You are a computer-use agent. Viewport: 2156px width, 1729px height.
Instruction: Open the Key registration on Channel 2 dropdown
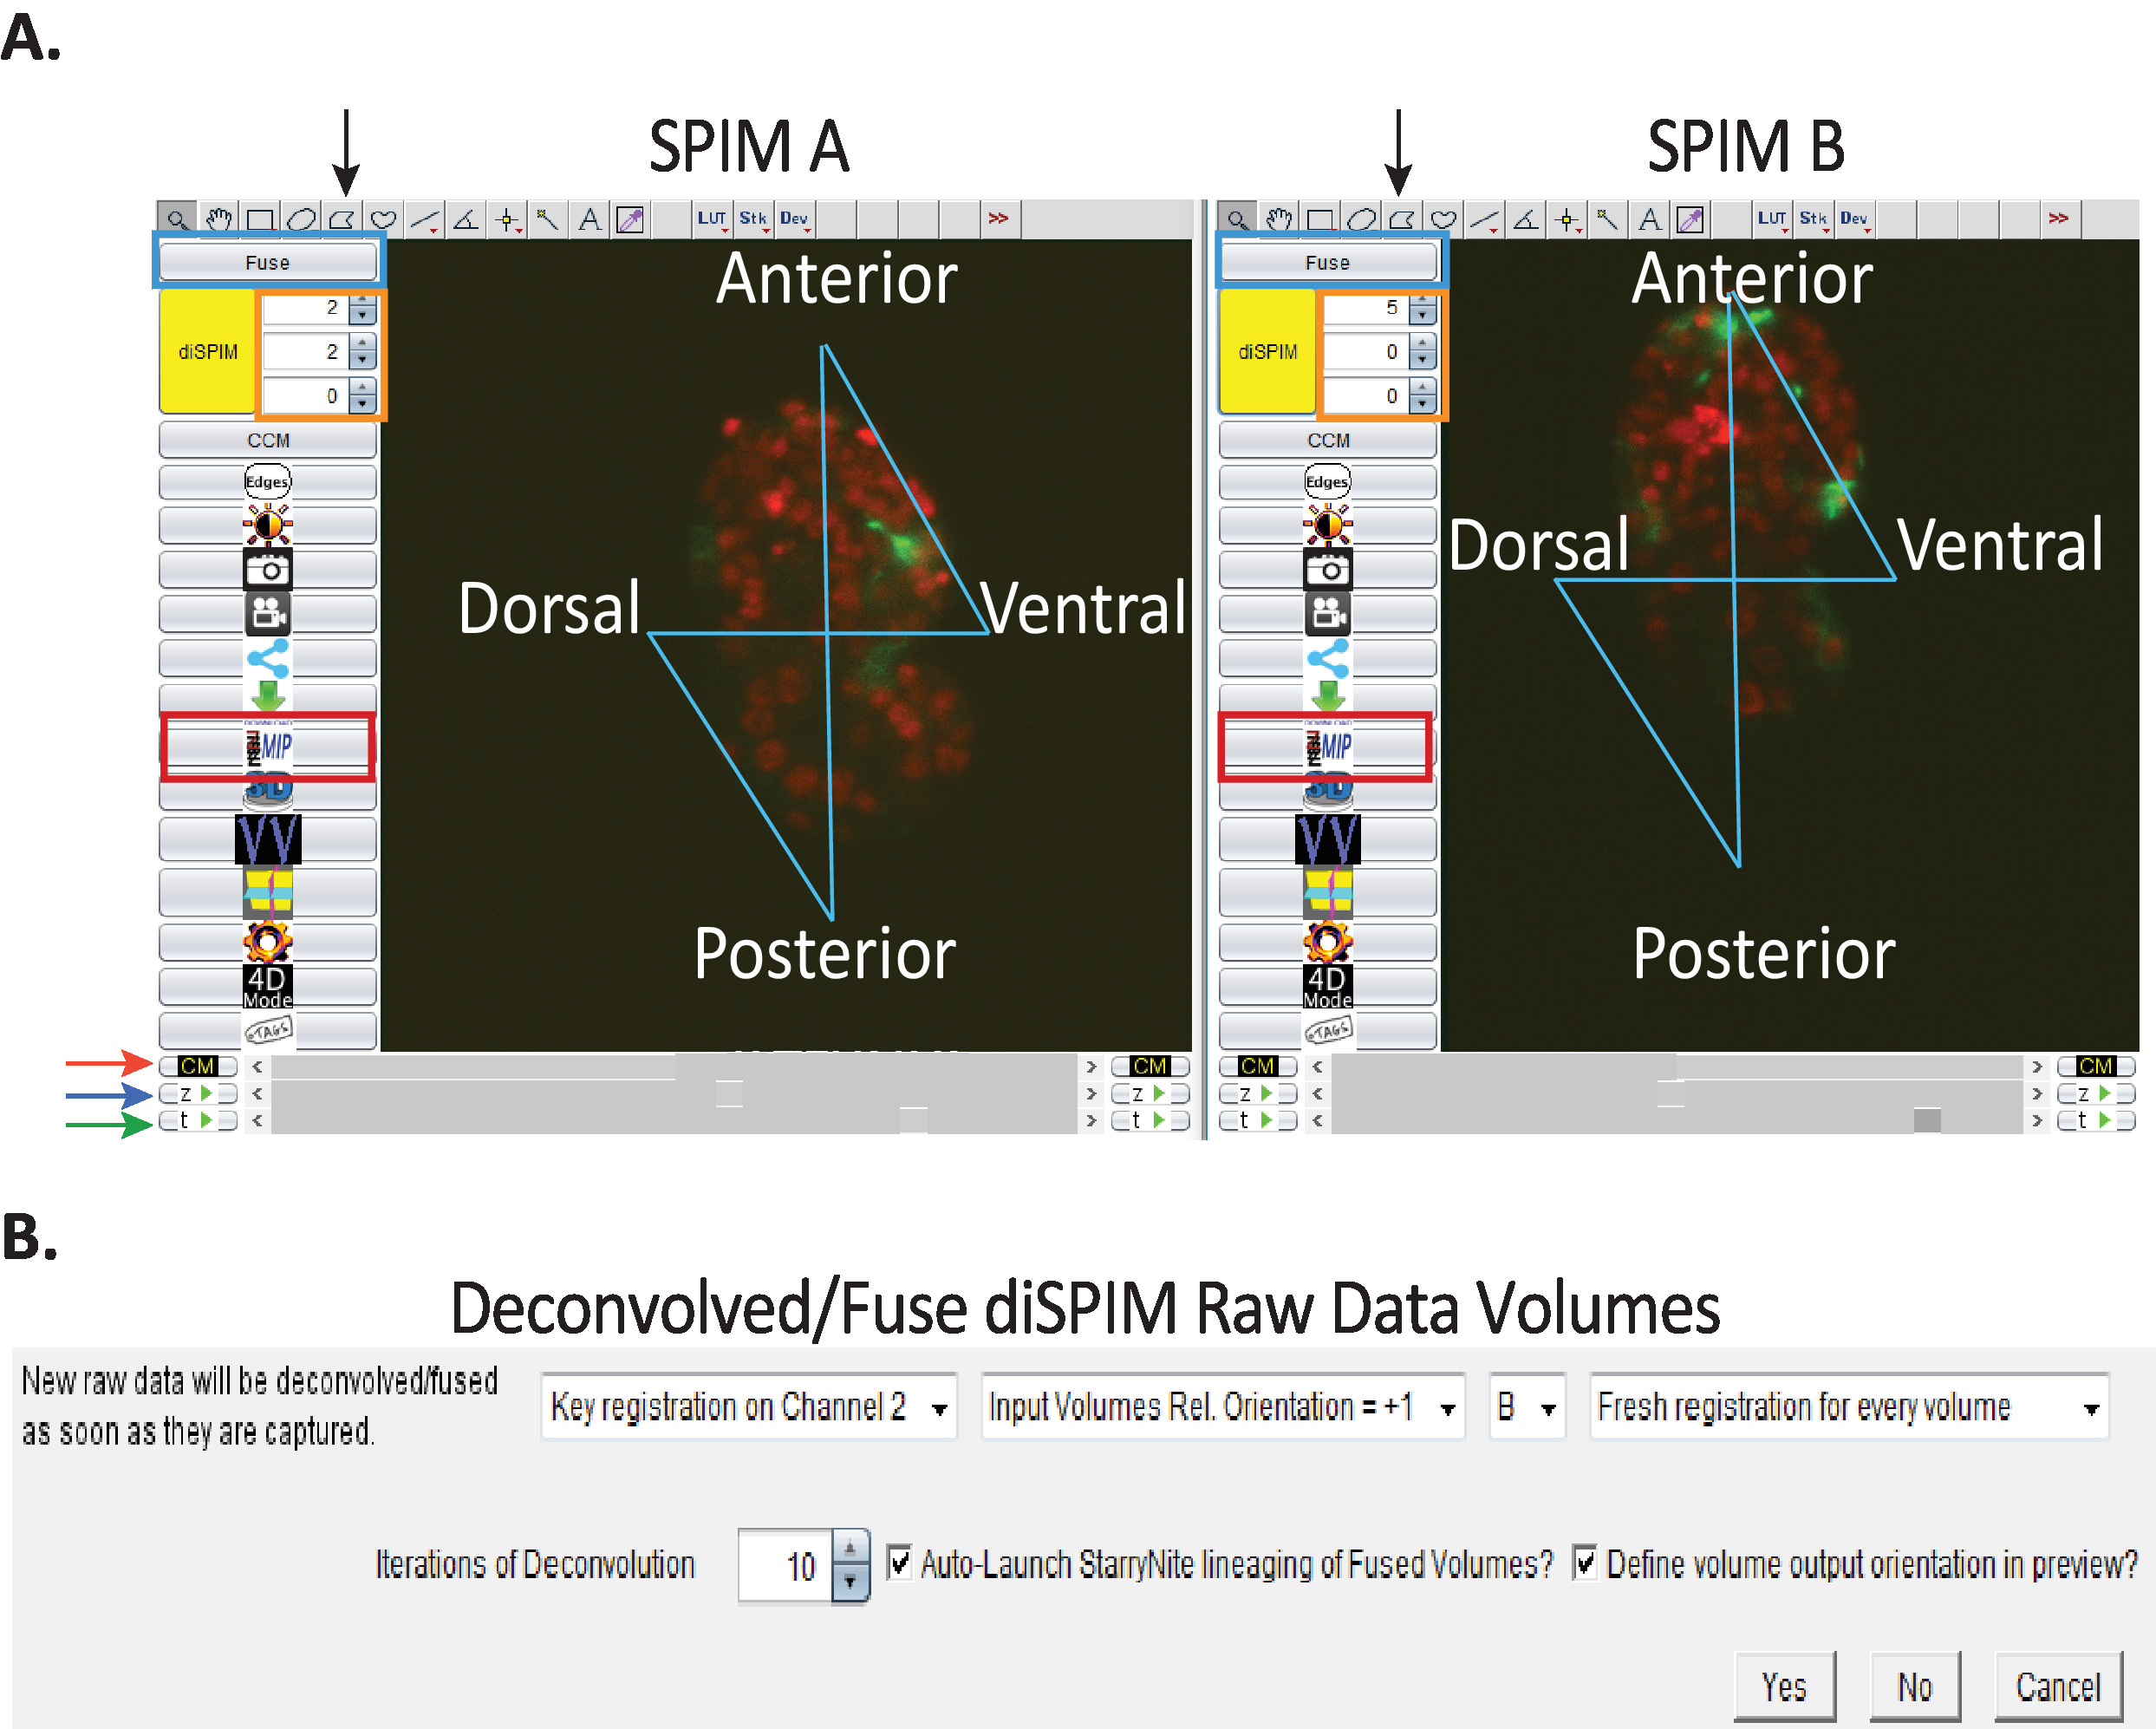[x=748, y=1407]
